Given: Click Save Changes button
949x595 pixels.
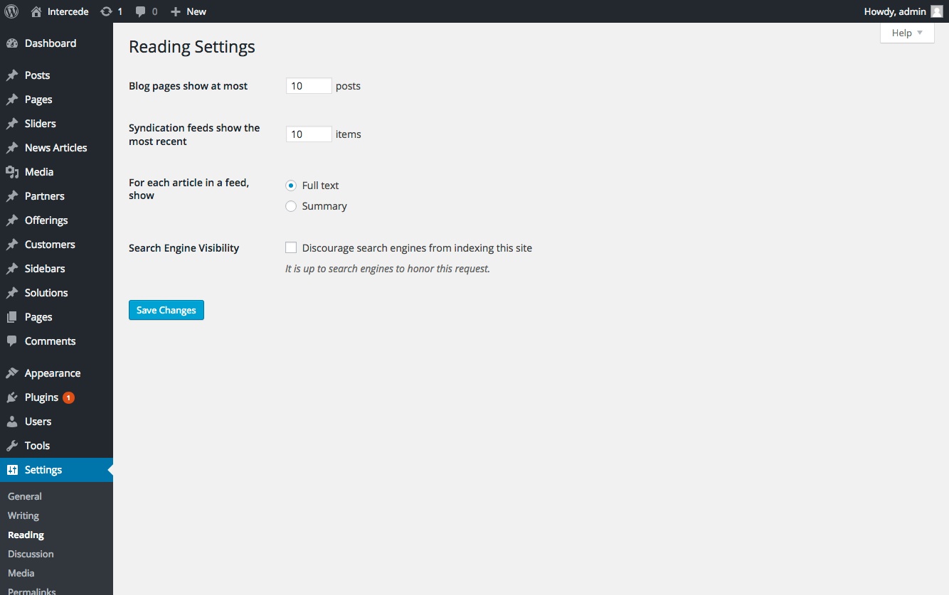Looking at the screenshot, I should click(166, 310).
